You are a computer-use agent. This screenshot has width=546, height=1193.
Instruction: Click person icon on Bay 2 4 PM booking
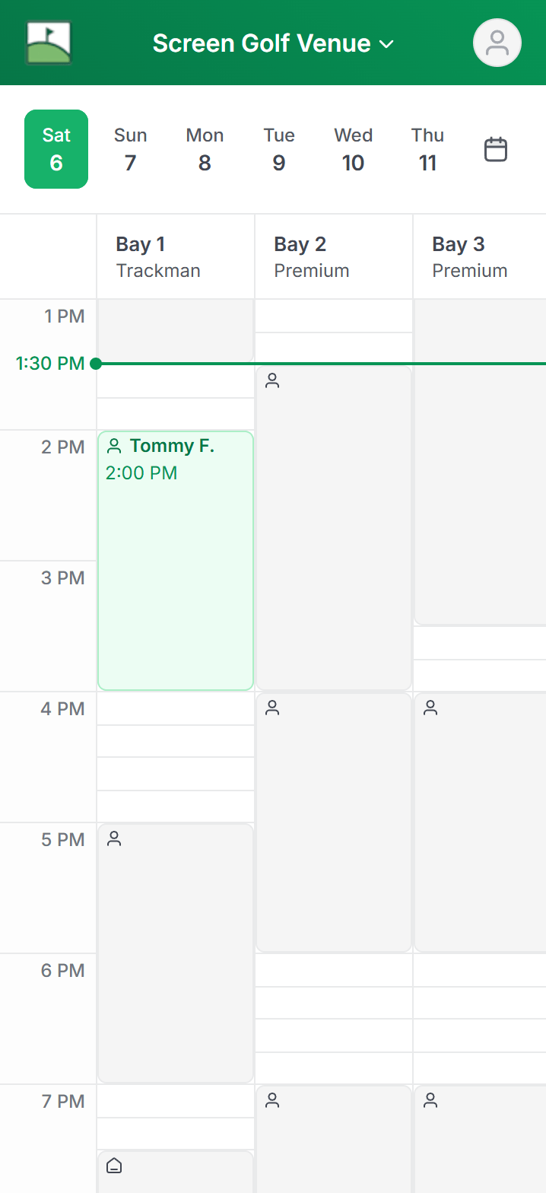coord(272,708)
